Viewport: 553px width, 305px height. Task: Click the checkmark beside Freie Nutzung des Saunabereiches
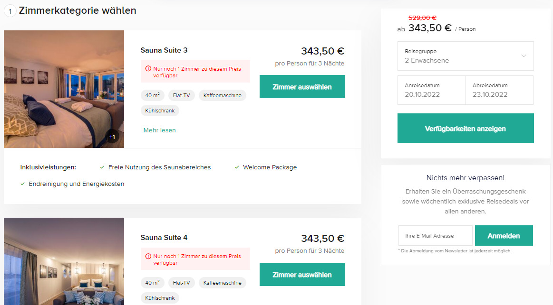pos(102,167)
